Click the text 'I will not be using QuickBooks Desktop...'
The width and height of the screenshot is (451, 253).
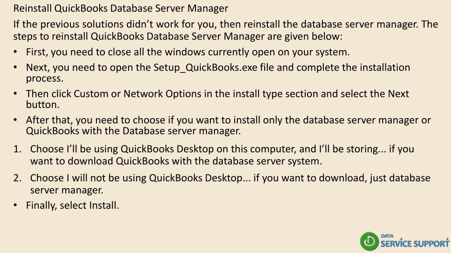pyautogui.click(x=159, y=178)
